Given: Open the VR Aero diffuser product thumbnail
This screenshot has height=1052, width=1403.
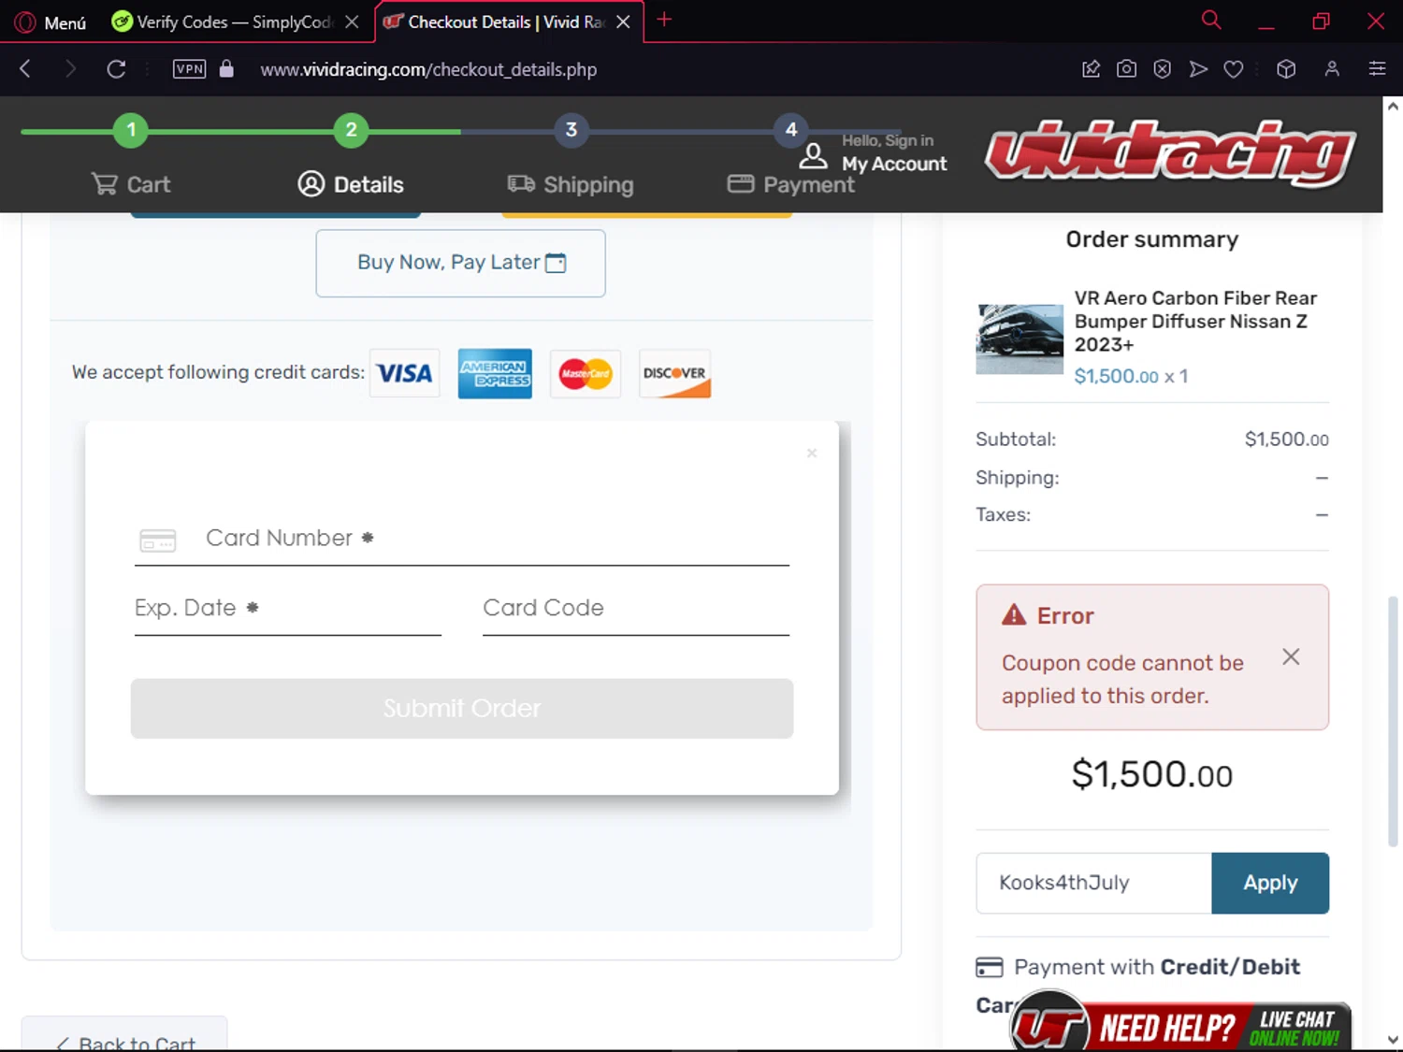Looking at the screenshot, I should [x=1020, y=339].
